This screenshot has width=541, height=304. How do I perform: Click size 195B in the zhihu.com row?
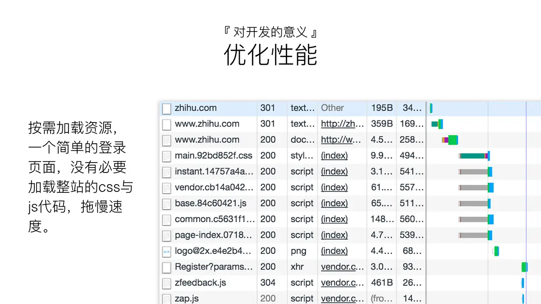pos(382,108)
